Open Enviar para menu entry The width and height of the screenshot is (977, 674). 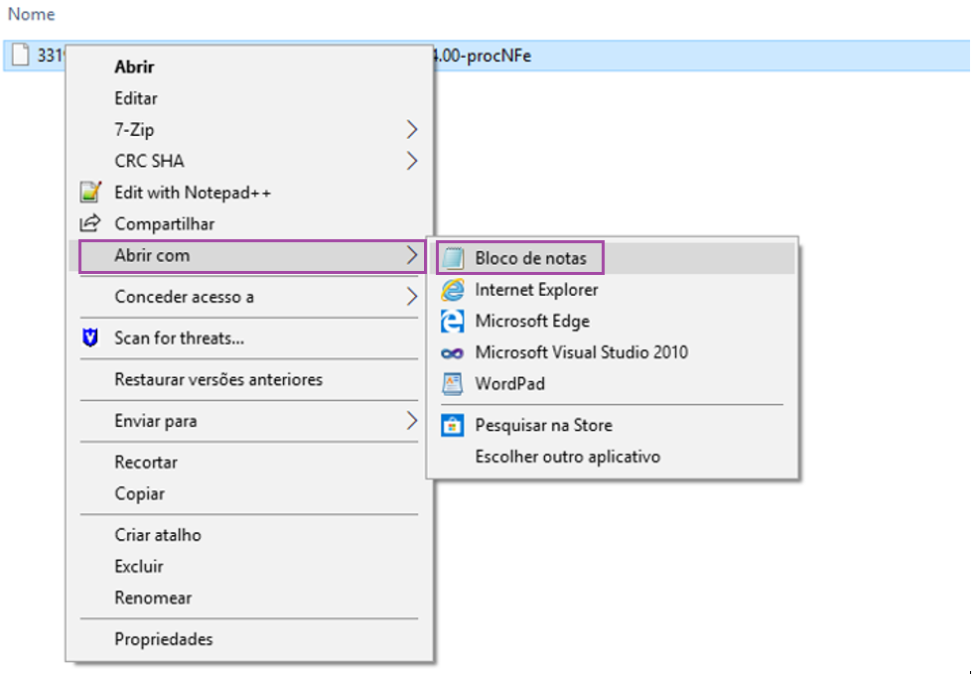(x=249, y=421)
